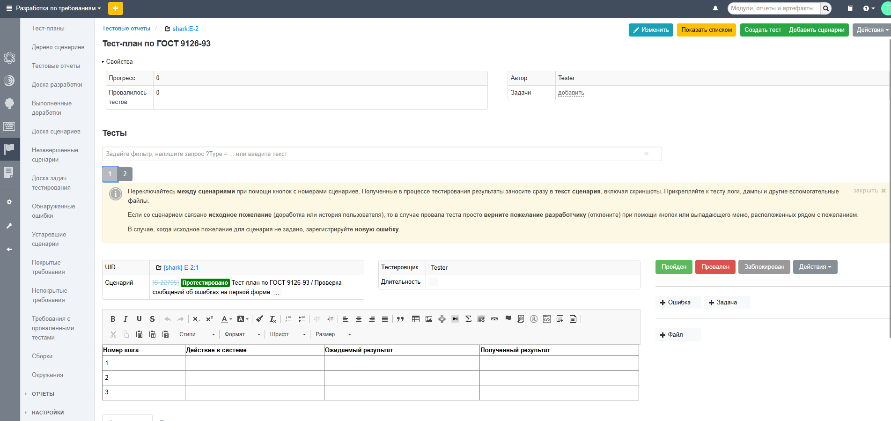Insert a UML diagram
Screen dimensions: 891x421
(455, 319)
